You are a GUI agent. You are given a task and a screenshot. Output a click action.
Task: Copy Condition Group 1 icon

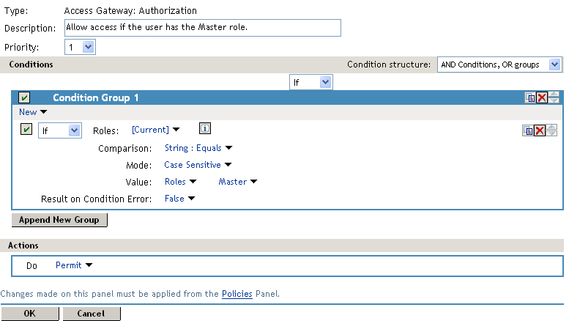[x=530, y=97]
